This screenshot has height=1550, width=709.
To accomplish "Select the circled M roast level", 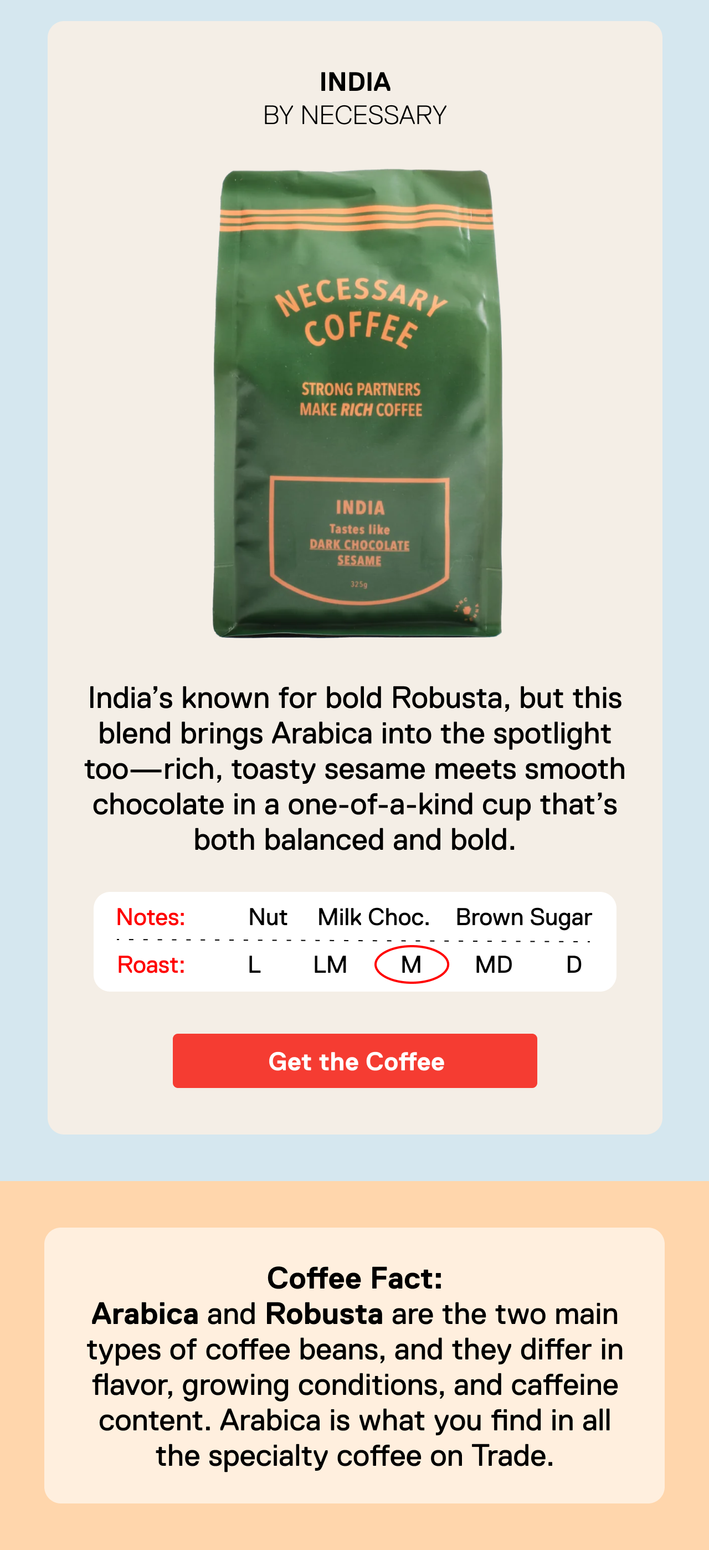I will pyautogui.click(x=412, y=964).
